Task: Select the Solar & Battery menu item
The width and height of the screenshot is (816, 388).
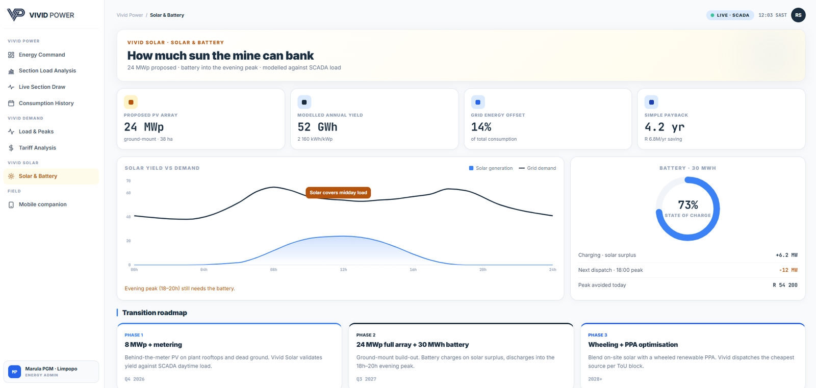Action: click(x=51, y=176)
